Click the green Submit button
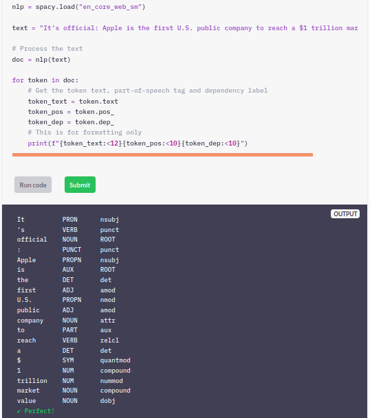The image size is (370, 418). [x=80, y=185]
